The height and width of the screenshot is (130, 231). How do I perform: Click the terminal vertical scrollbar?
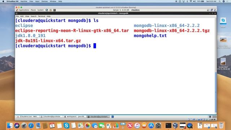coord(216,66)
